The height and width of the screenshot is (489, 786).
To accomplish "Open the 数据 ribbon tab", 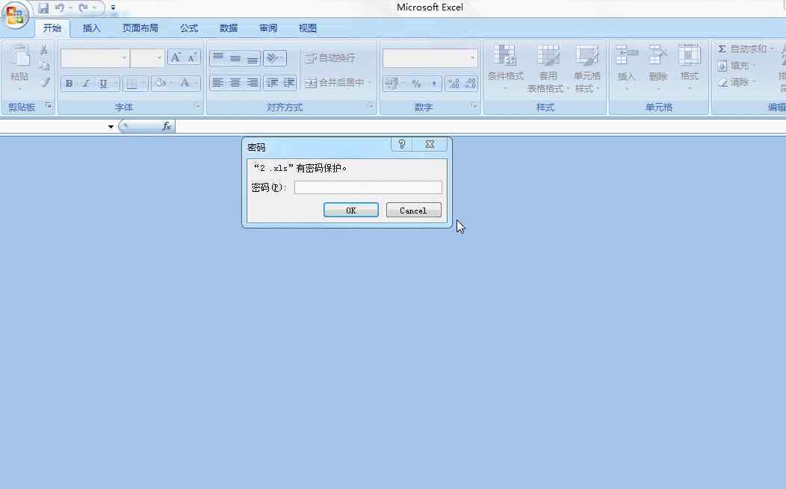I will (228, 28).
